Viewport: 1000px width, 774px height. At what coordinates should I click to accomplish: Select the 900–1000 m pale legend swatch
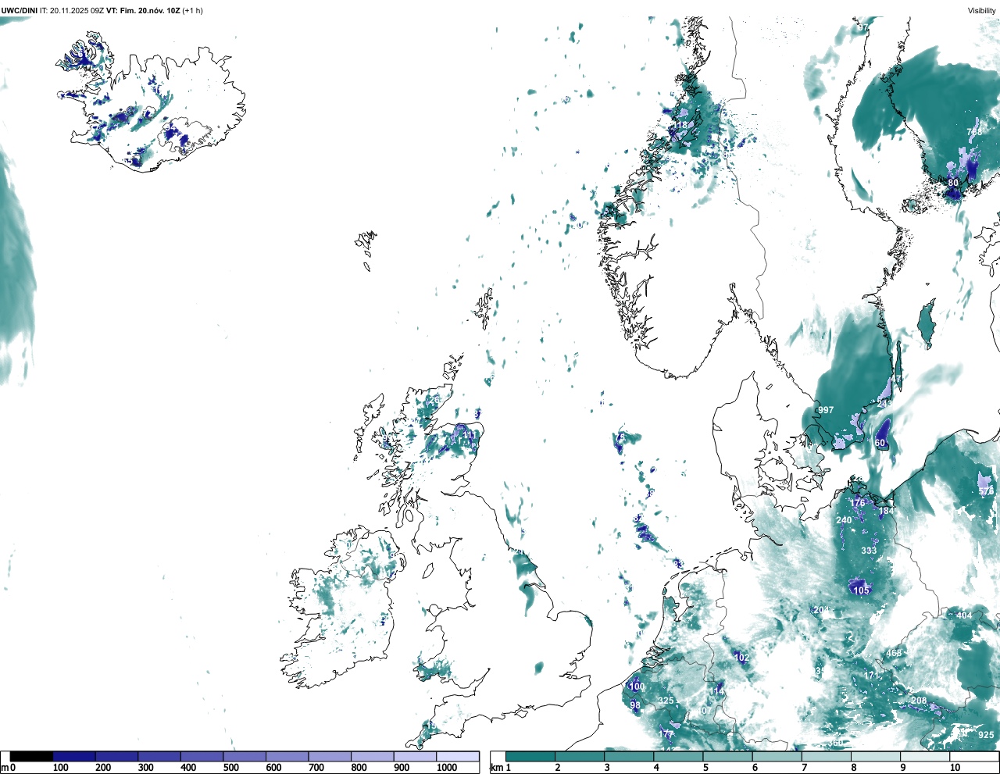pos(415,757)
